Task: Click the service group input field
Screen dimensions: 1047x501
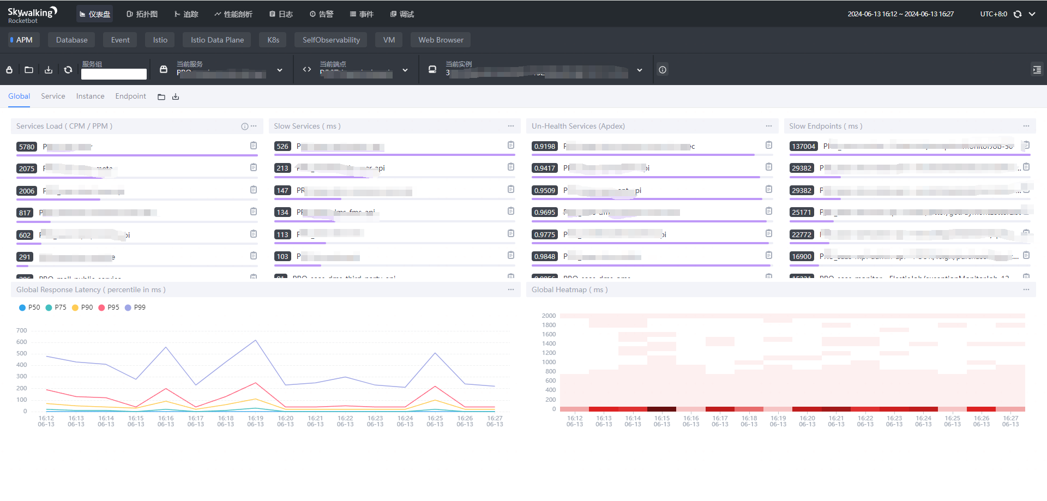Action: click(x=114, y=74)
